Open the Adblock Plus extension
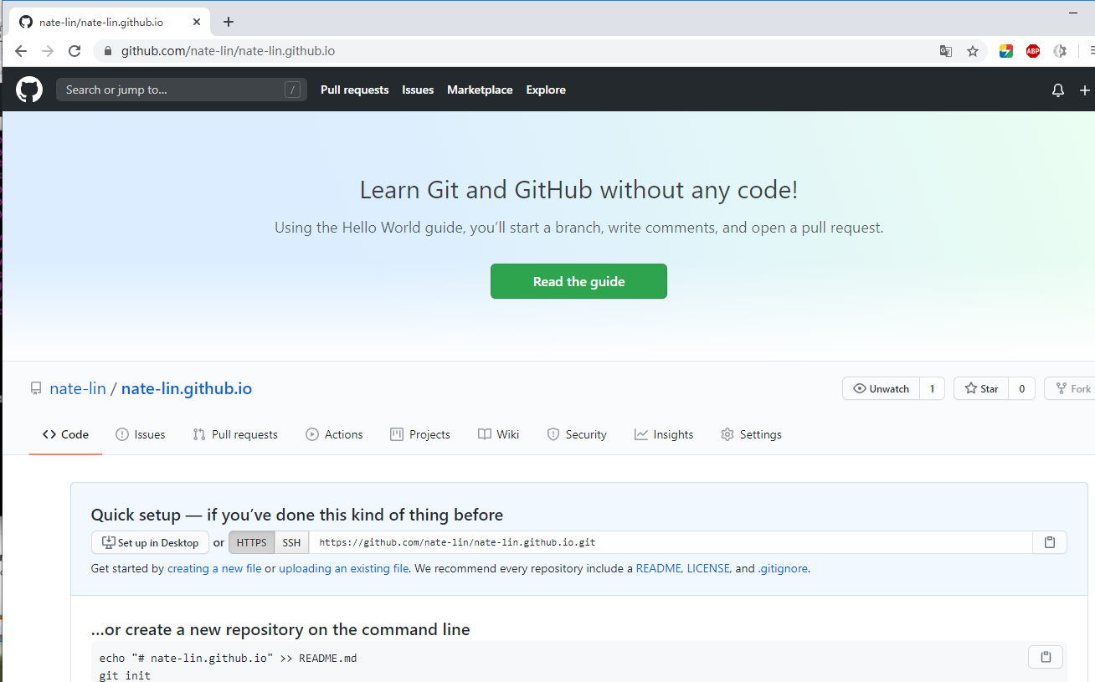 pos(1033,51)
